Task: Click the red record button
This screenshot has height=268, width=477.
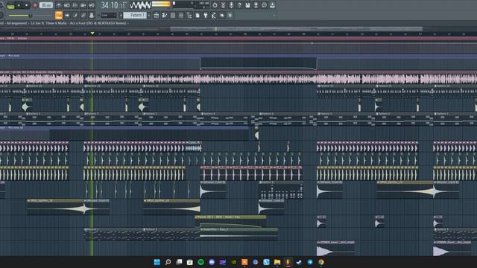Action: click(x=35, y=5)
